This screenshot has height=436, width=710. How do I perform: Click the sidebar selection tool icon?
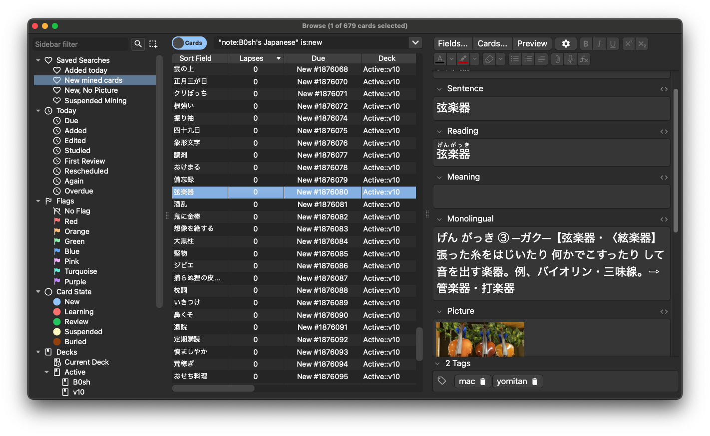click(153, 44)
